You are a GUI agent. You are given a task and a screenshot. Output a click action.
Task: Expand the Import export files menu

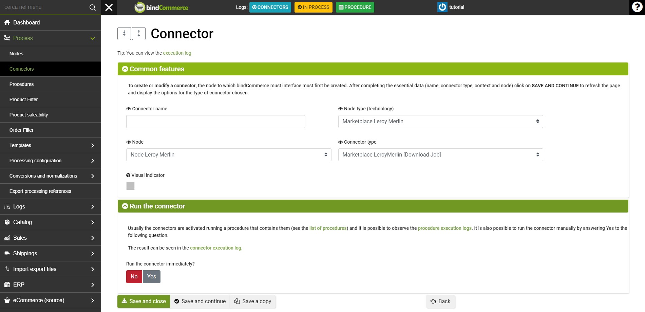pos(93,269)
